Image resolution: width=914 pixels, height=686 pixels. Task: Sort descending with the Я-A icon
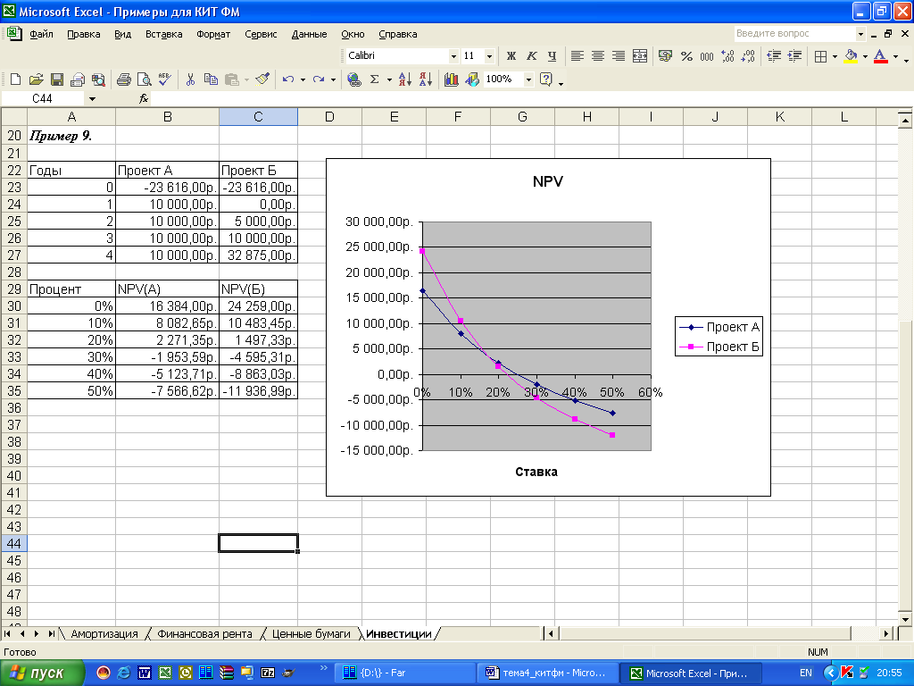pyautogui.click(x=426, y=79)
